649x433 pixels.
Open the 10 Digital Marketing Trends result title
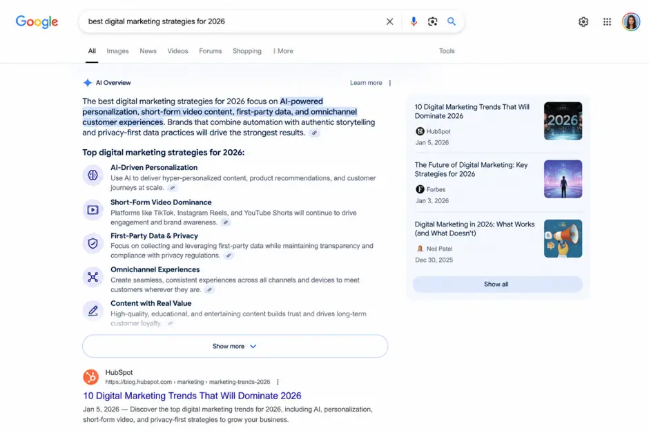coord(192,396)
